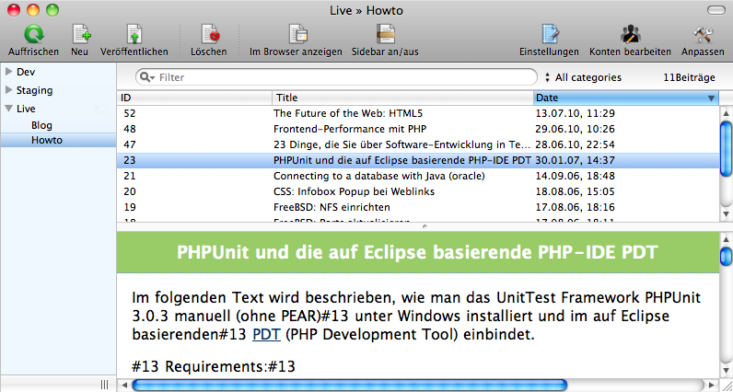Expand the Staging tree node
Image resolution: width=733 pixels, height=392 pixels.
(x=8, y=89)
